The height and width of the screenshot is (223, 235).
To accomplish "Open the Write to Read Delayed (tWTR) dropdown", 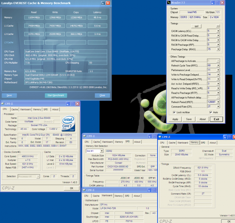I will (218, 79).
